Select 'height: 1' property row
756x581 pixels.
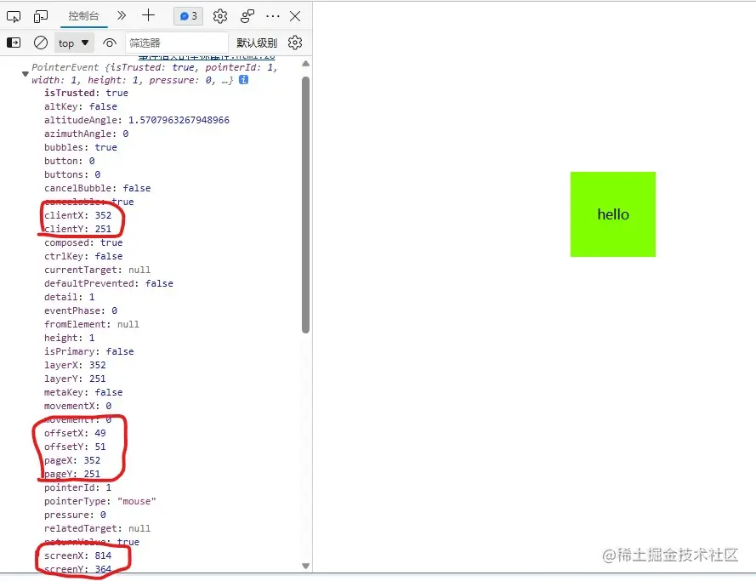click(x=70, y=338)
